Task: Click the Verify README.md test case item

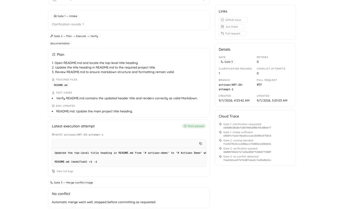Action: [127, 98]
